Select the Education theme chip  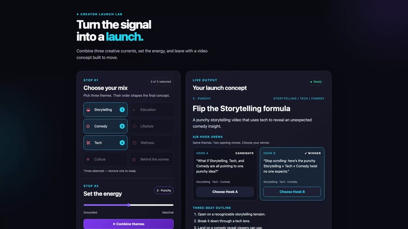[x=151, y=109]
